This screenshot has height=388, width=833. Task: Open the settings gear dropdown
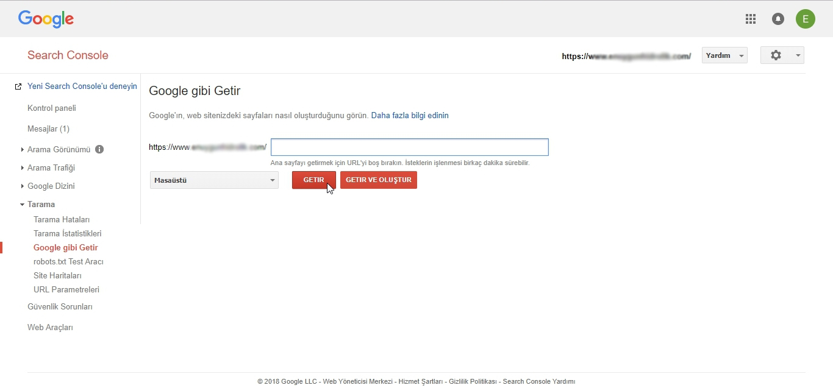click(782, 55)
